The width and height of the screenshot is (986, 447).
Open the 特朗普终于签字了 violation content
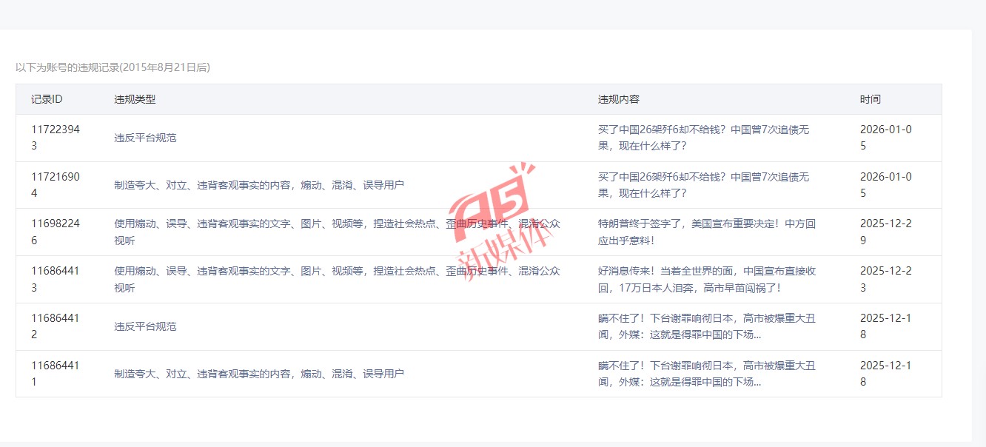(x=706, y=232)
